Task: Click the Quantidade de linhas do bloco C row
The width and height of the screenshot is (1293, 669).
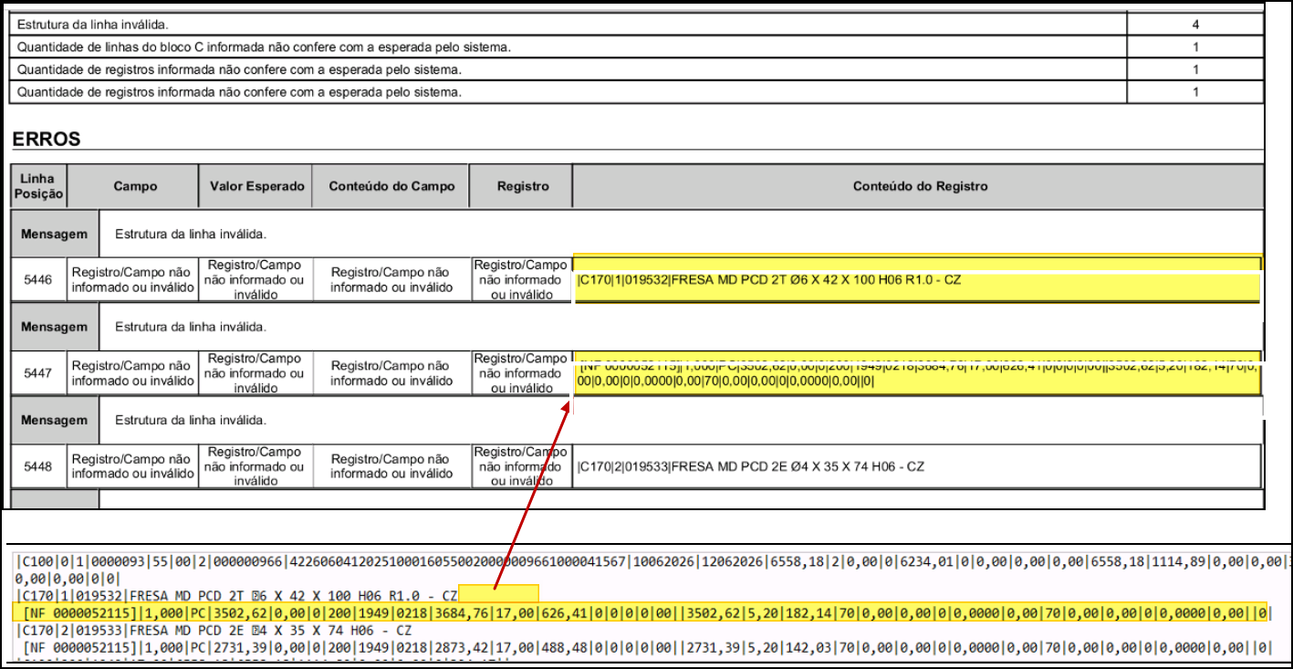Action: click(568, 47)
